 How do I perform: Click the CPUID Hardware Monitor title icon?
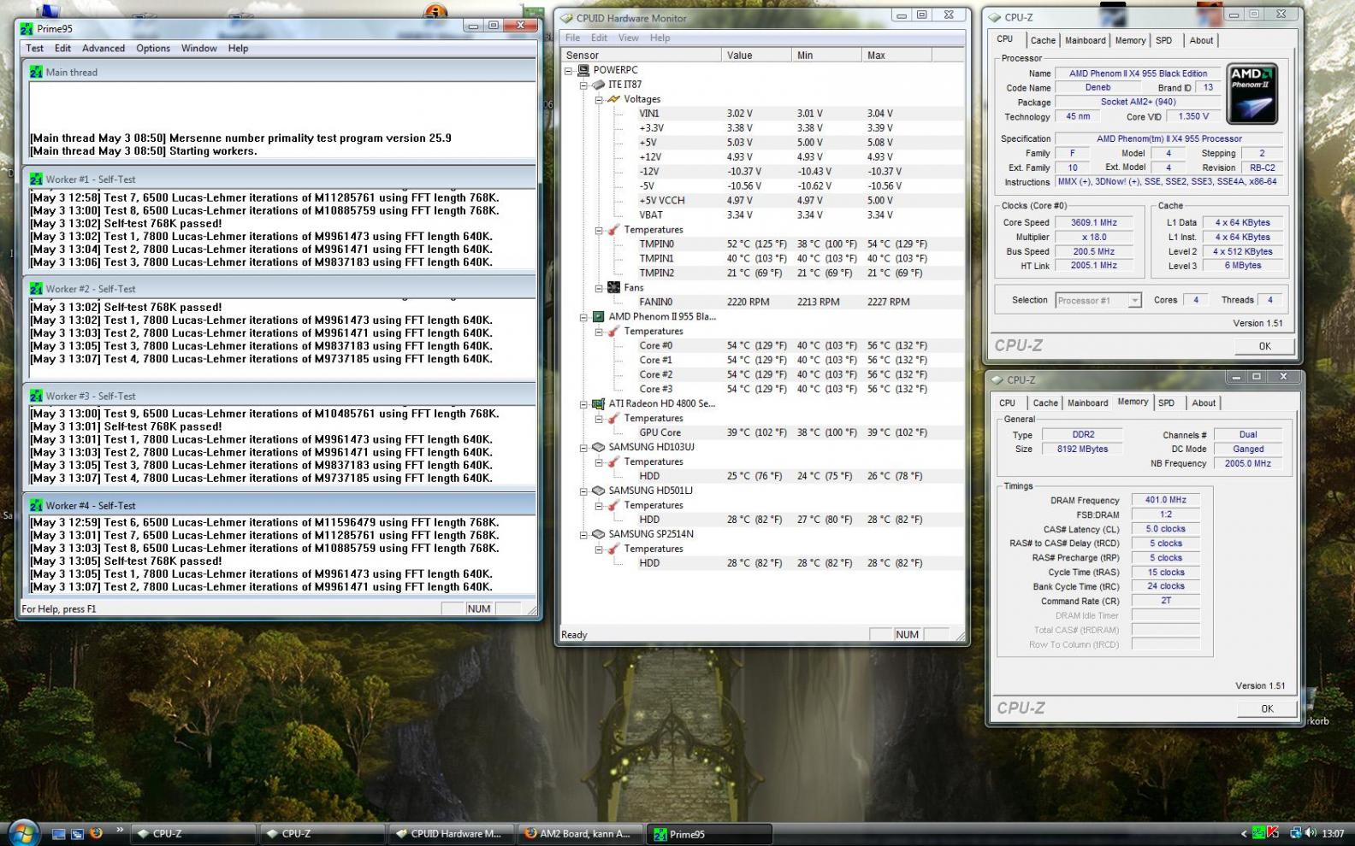tap(566, 18)
